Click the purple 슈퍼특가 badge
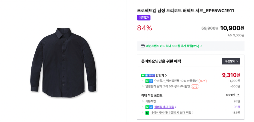 [x=144, y=18]
